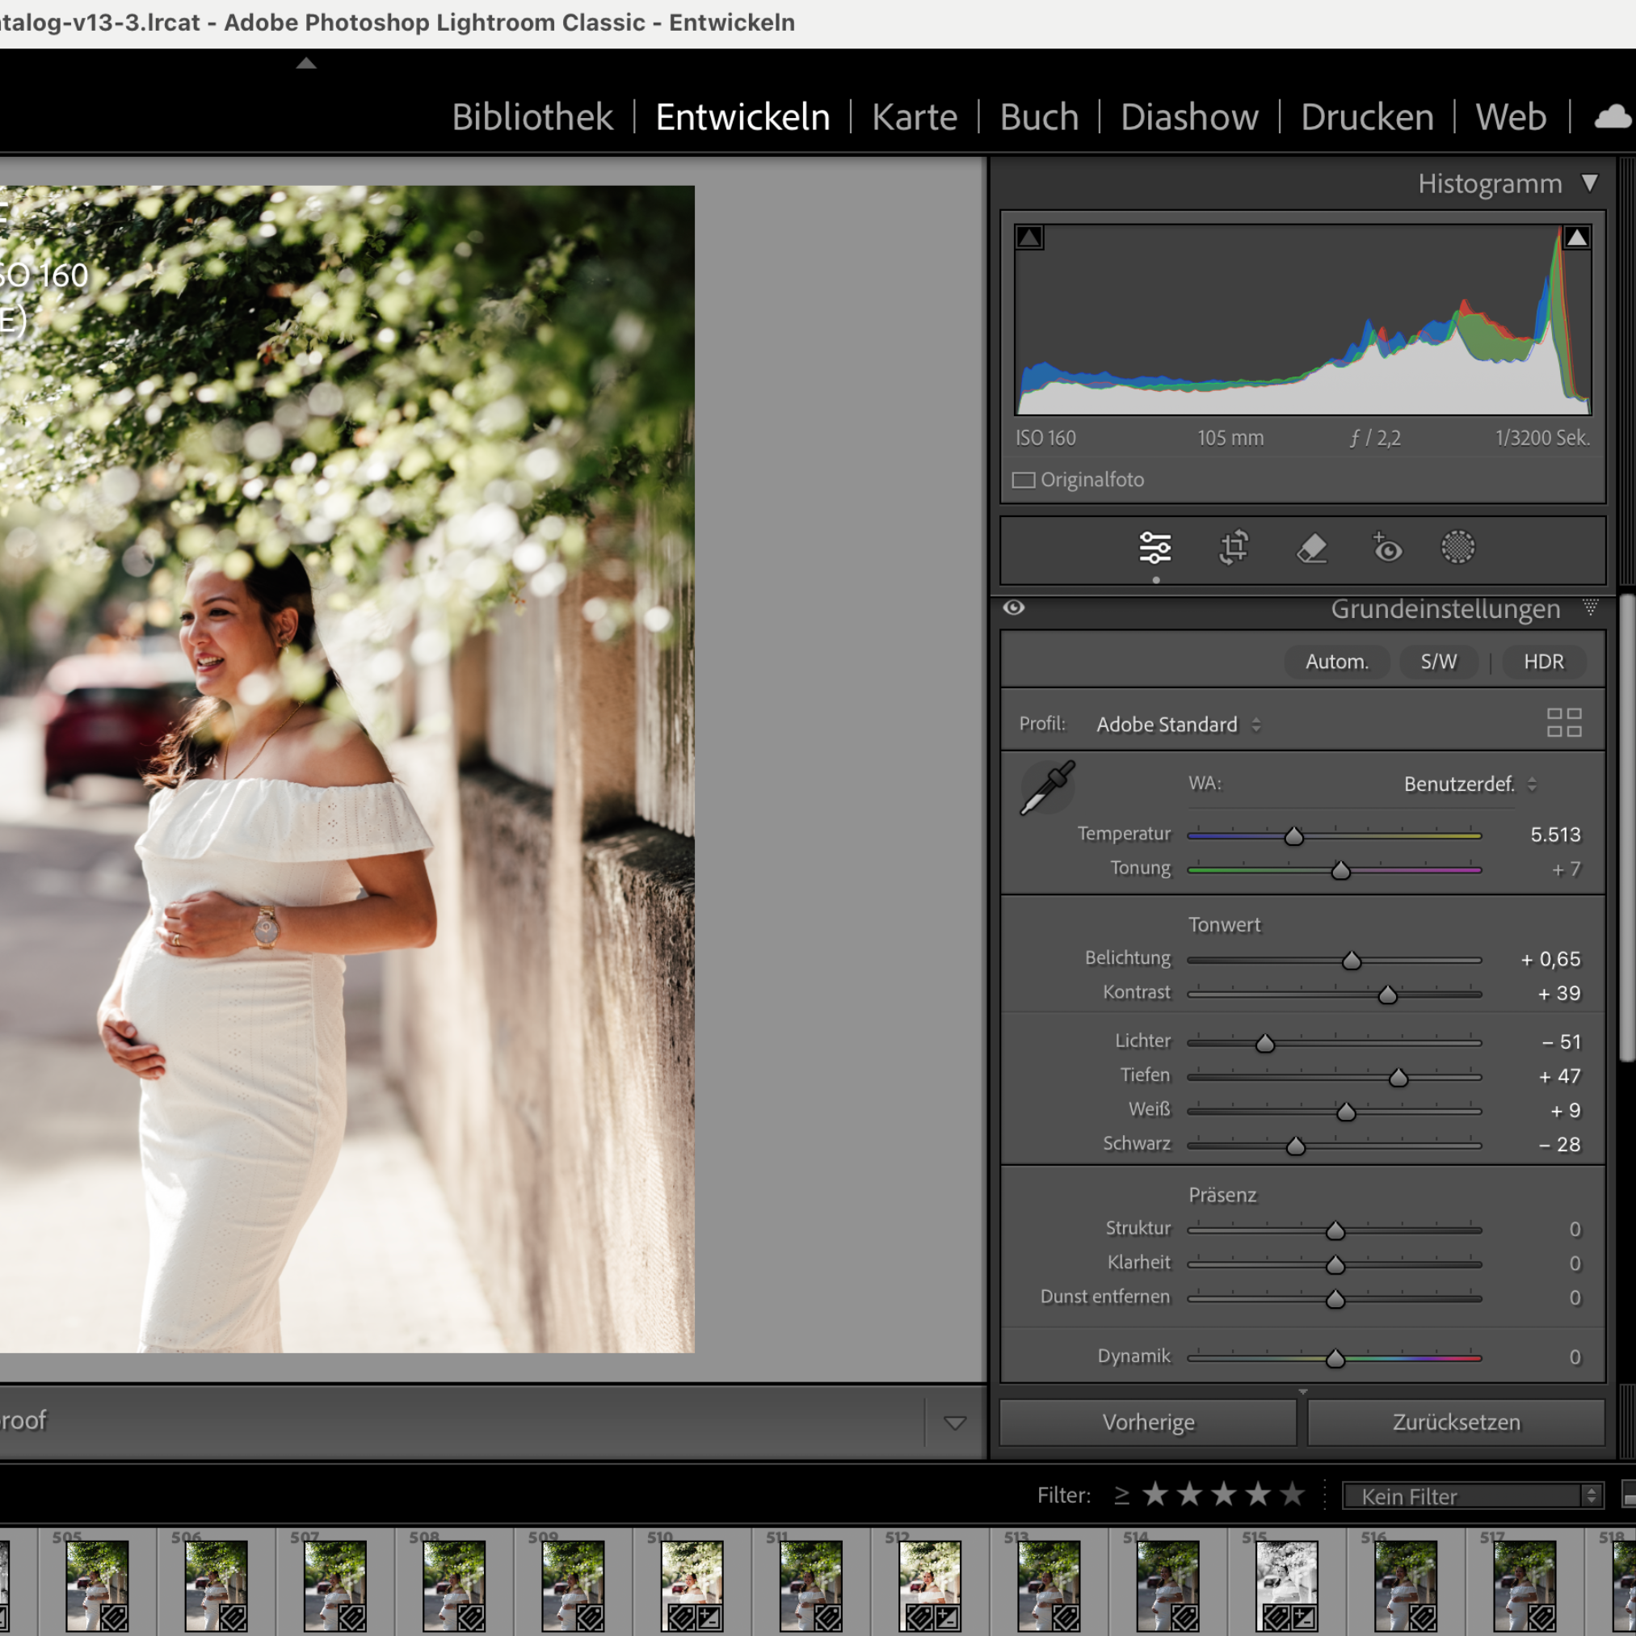Switch to the Bibliothek module
1636x1636 pixels.
pos(532,117)
